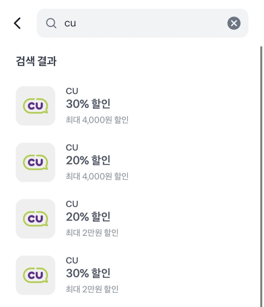Viewport: 264px width, 307px height.
Task: Click the "CU" store name in the first result
Action: [x=72, y=91]
